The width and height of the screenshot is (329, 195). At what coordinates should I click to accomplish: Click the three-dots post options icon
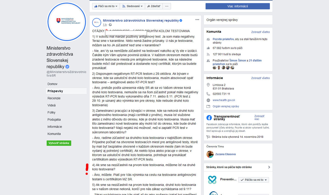pyautogui.click(x=197, y=20)
